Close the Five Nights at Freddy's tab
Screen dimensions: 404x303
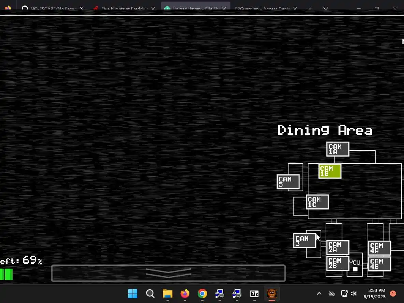coord(153,9)
